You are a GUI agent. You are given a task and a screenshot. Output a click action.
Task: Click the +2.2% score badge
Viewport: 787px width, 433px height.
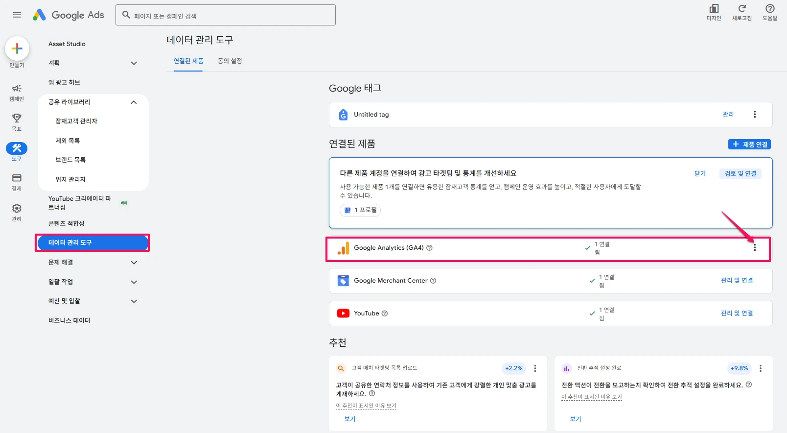[x=514, y=368]
